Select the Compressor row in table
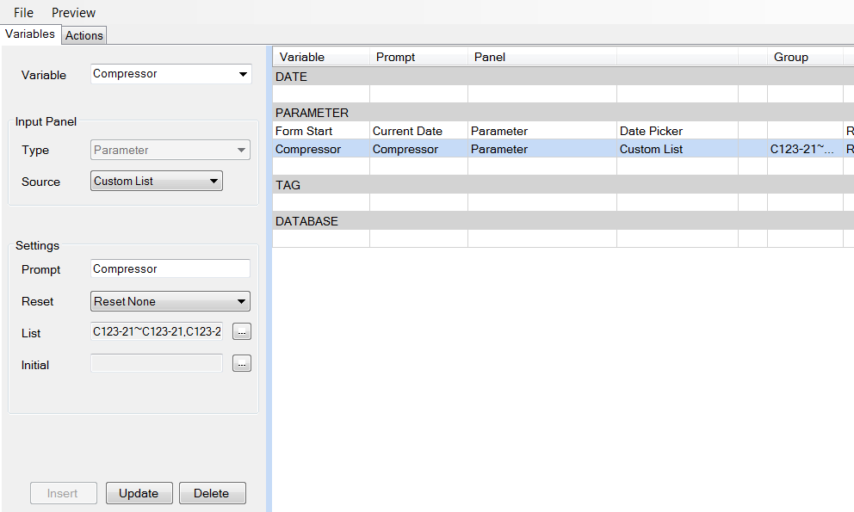Screen dimensions: 854x512 tap(563, 149)
